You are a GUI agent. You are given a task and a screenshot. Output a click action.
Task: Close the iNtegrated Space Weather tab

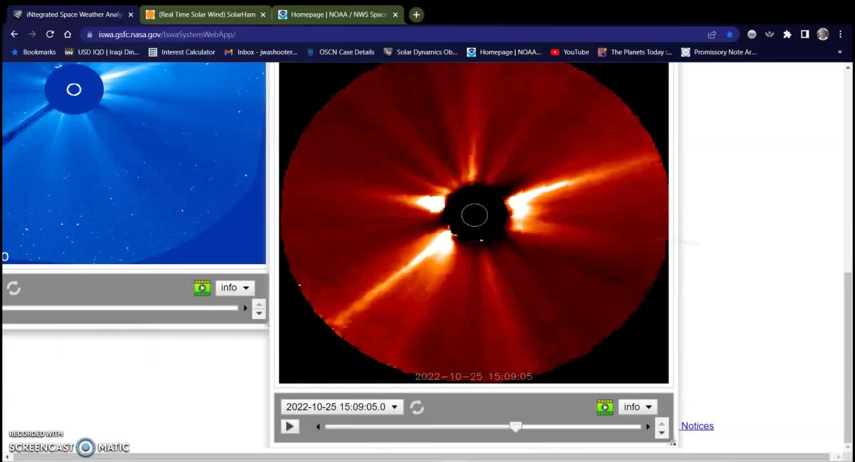131,15
